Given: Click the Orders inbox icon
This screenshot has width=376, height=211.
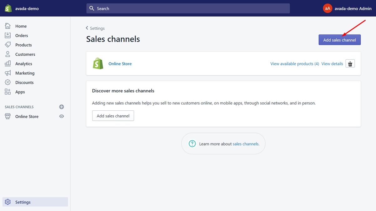Looking at the screenshot, I should tap(8, 36).
